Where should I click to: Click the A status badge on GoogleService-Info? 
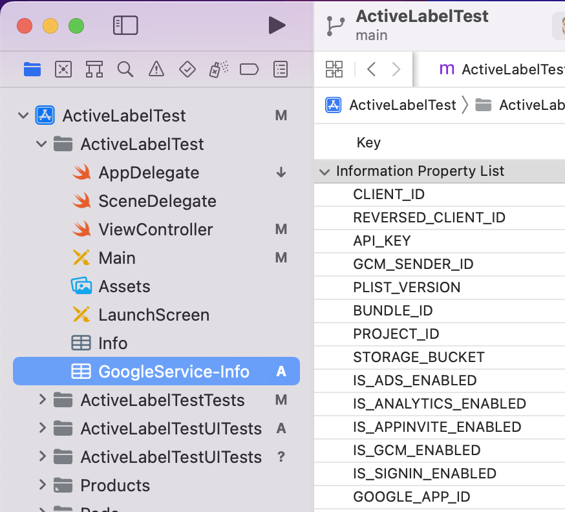[x=281, y=372]
